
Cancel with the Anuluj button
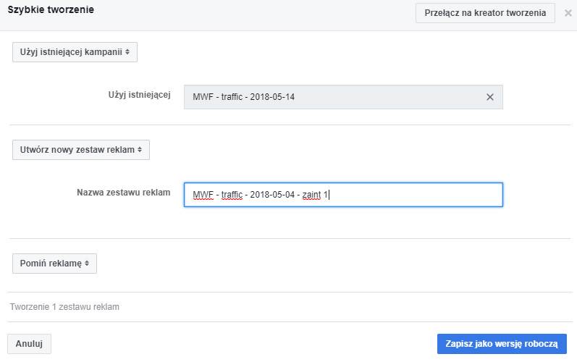click(30, 344)
